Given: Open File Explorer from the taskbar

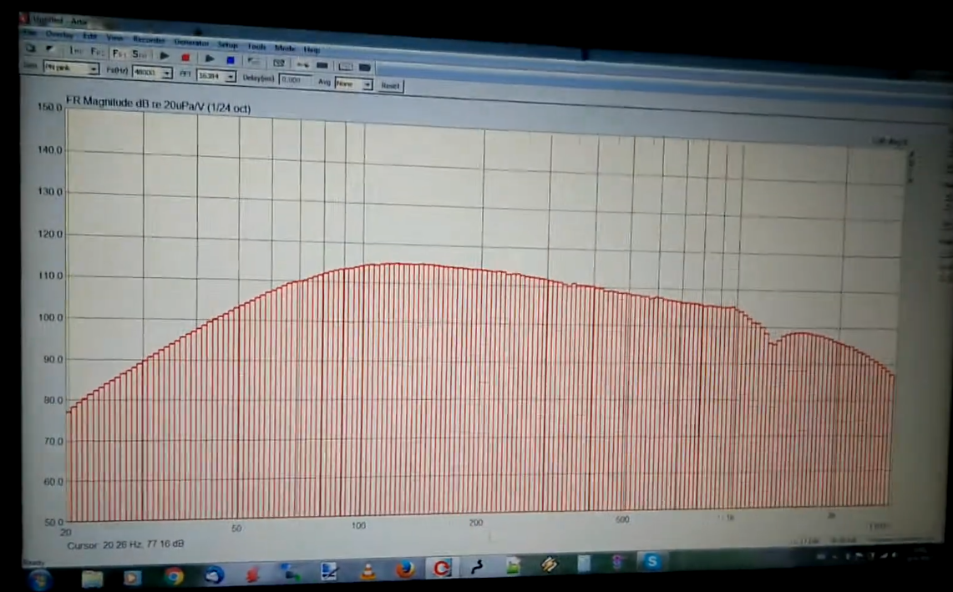Looking at the screenshot, I should (x=93, y=578).
